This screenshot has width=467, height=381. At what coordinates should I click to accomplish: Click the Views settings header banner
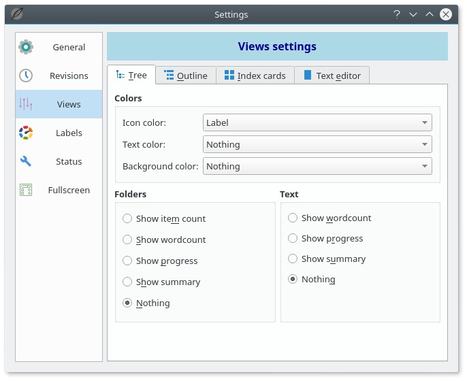(277, 46)
